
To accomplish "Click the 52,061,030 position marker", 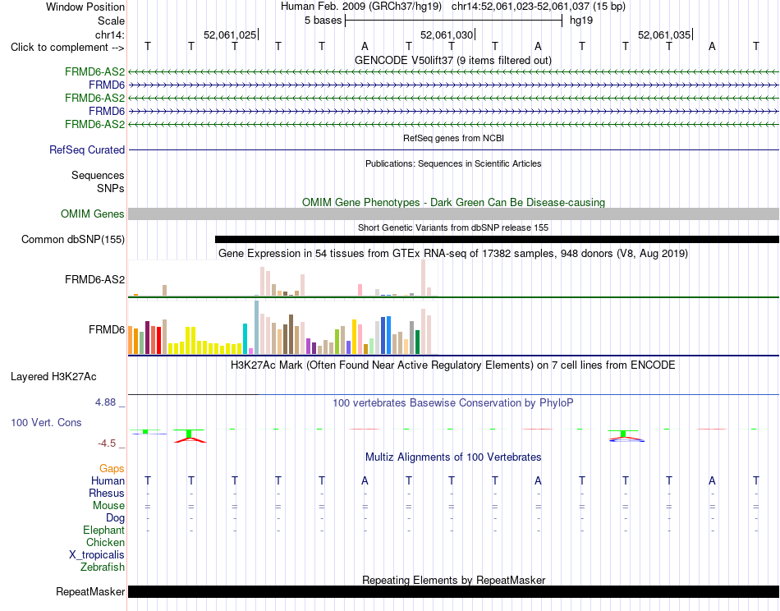I will 447,34.
